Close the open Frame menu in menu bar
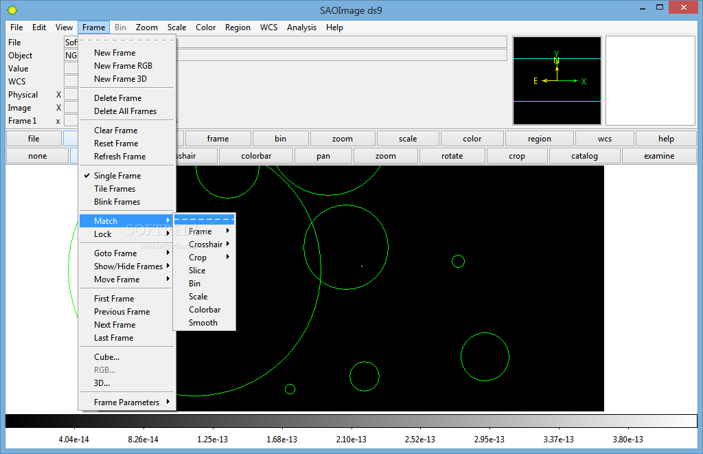The width and height of the screenshot is (703, 454). (93, 27)
